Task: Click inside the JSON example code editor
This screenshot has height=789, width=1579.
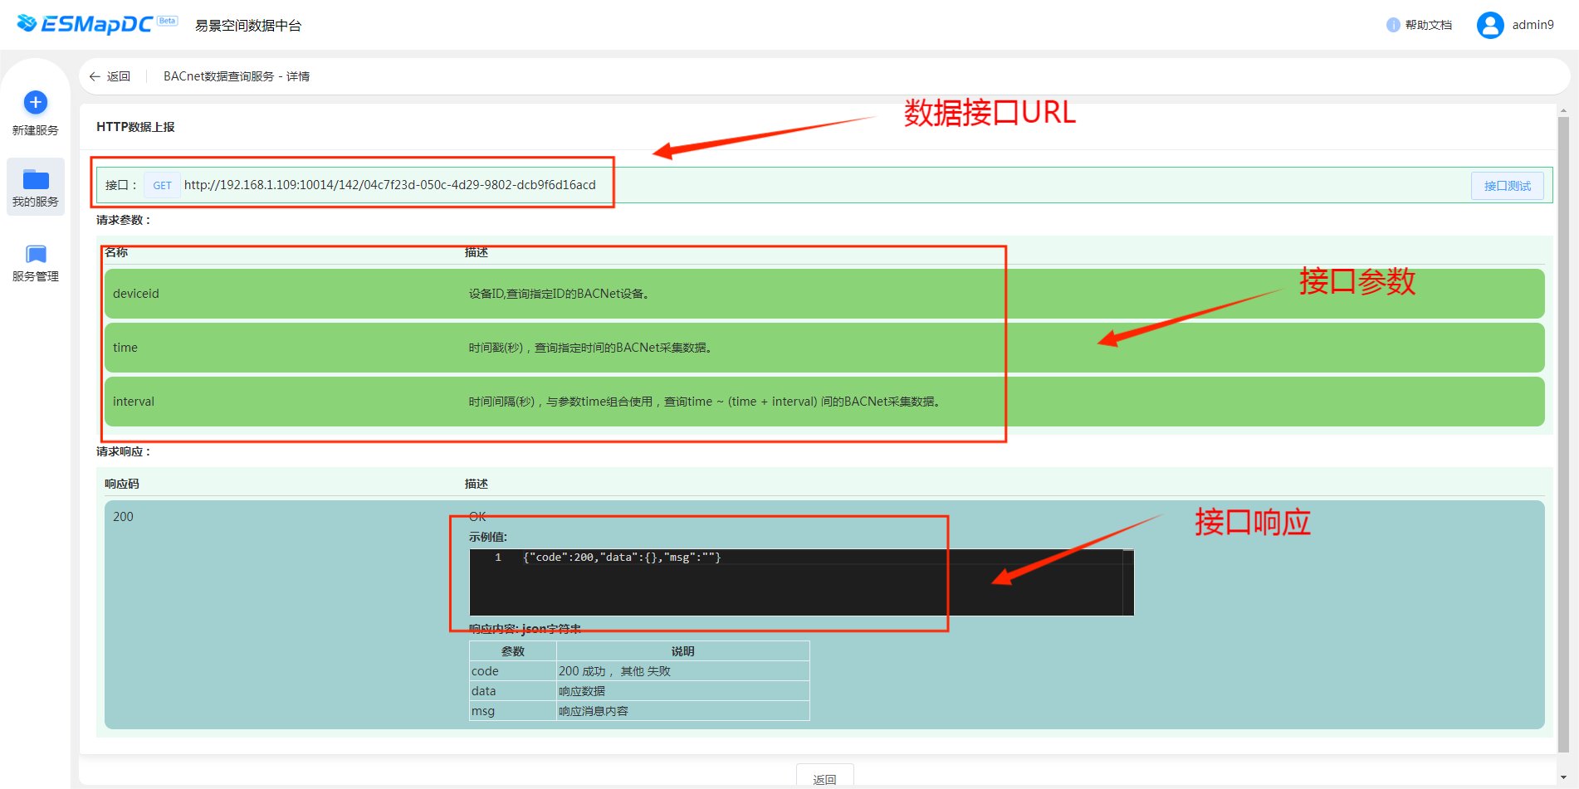Action: pyautogui.click(x=801, y=582)
